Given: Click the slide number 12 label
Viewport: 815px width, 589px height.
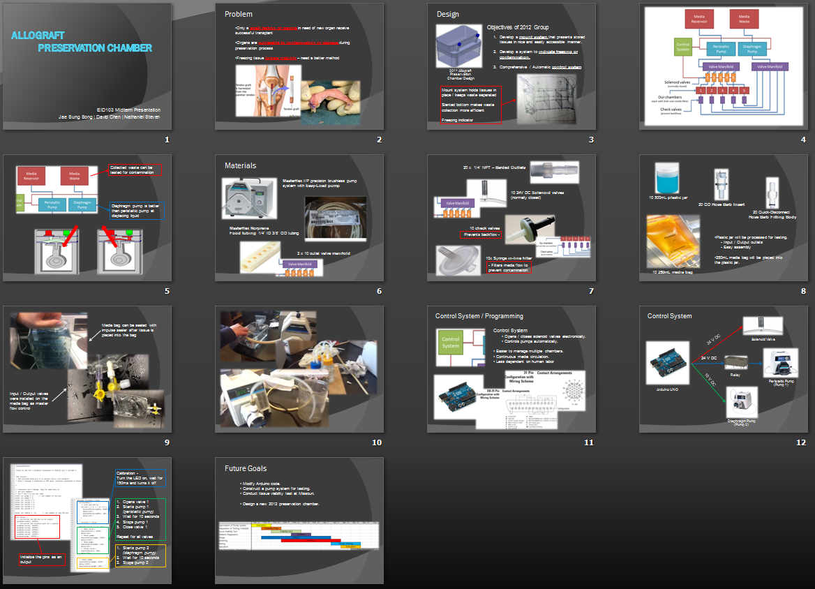Looking at the screenshot, I should click(x=800, y=442).
